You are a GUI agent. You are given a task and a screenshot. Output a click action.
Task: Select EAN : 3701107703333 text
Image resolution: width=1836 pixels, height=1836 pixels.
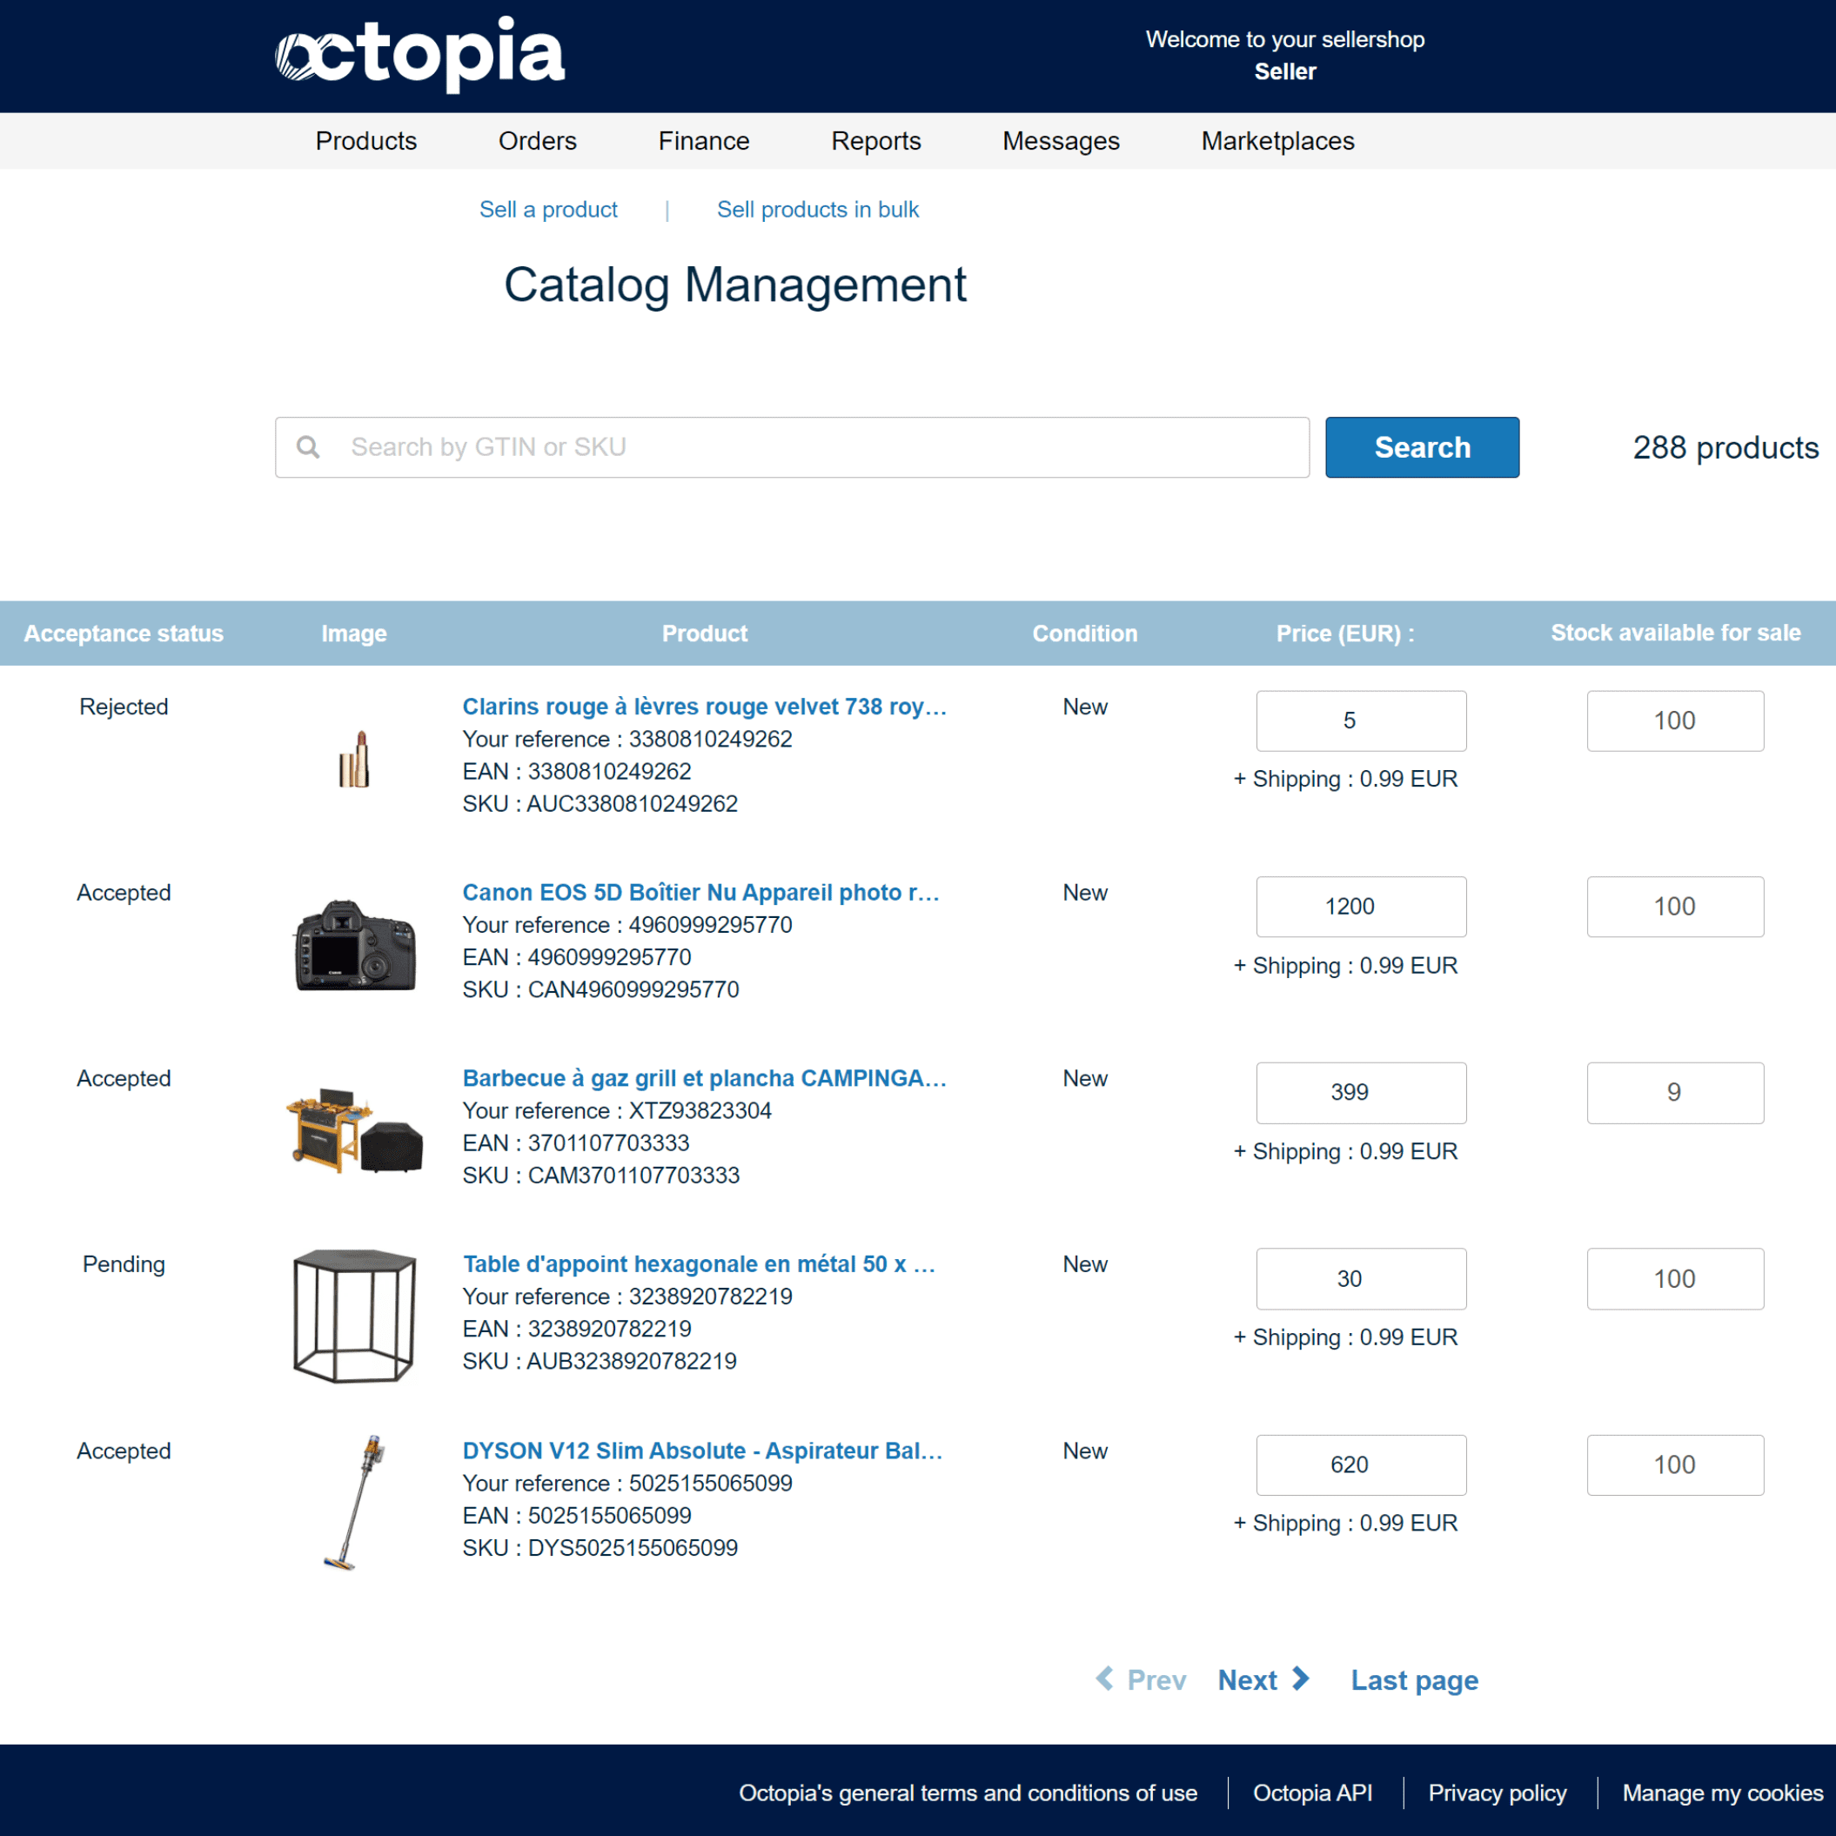coord(576,1142)
